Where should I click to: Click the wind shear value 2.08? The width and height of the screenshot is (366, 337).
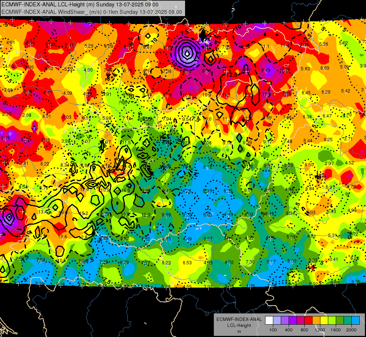click(27, 115)
